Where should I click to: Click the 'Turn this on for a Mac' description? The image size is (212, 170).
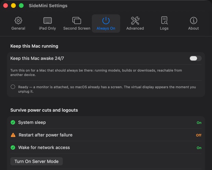pos(96,72)
